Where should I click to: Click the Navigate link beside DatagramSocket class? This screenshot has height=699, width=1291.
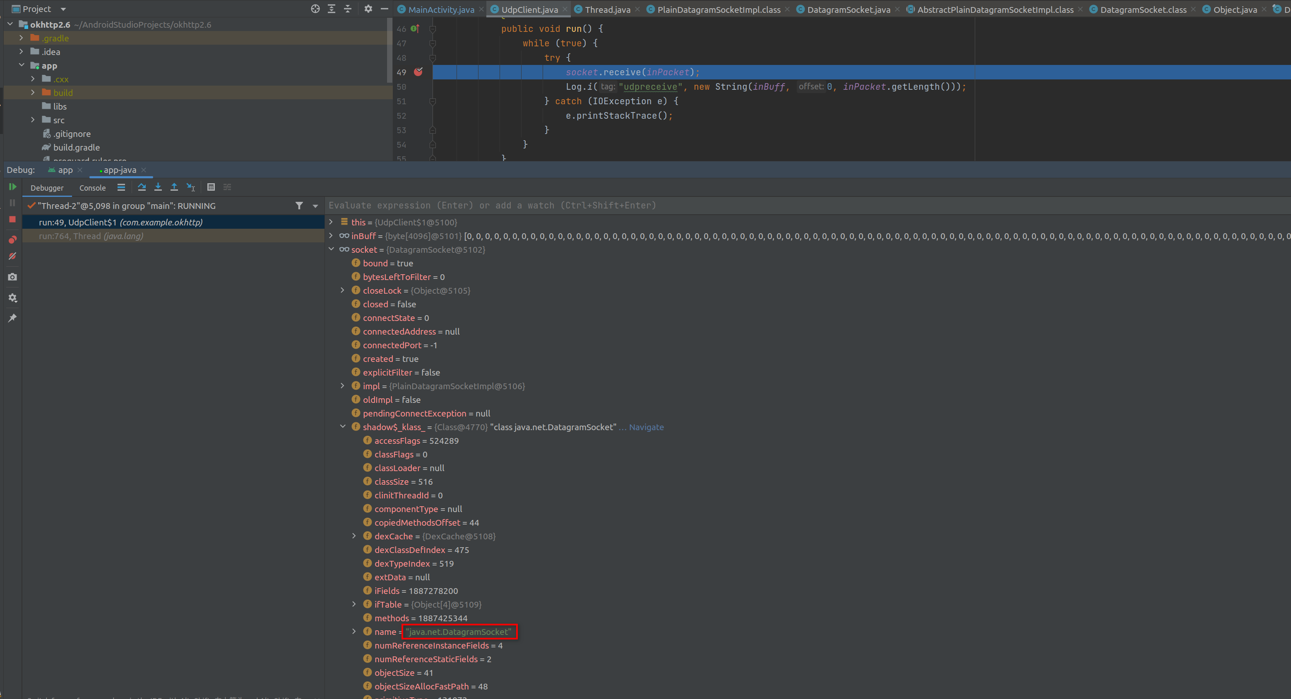click(646, 427)
